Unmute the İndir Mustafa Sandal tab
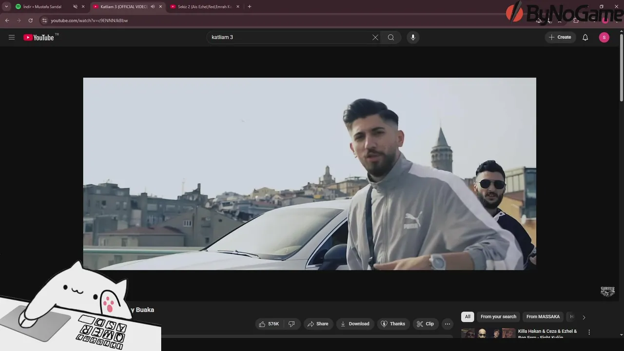This screenshot has width=624, height=351. pos(75,7)
